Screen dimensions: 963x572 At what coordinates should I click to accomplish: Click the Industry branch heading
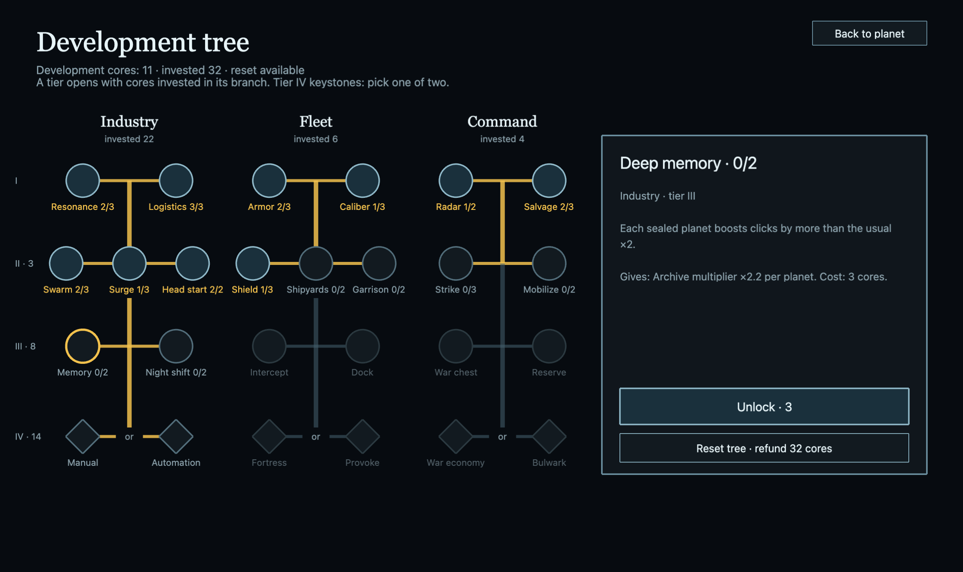pos(129,122)
